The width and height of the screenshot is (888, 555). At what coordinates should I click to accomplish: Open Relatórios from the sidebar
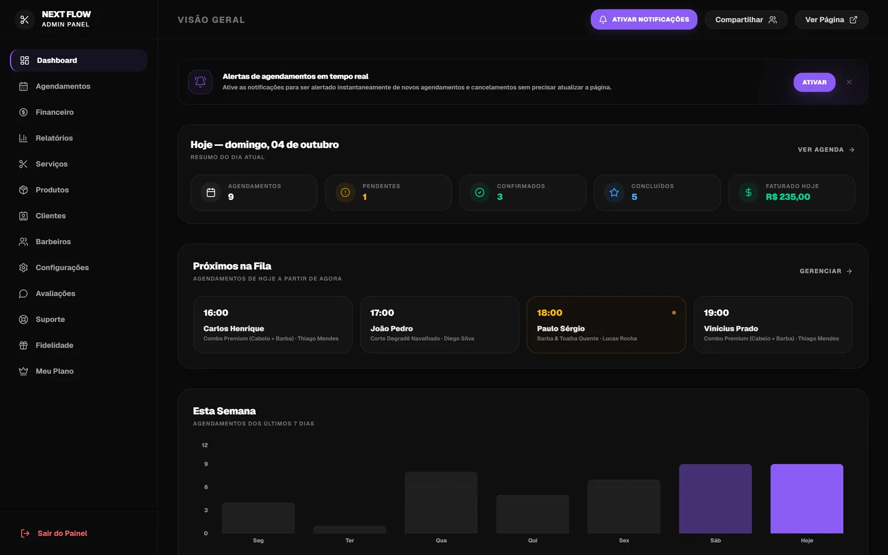[x=78, y=138]
